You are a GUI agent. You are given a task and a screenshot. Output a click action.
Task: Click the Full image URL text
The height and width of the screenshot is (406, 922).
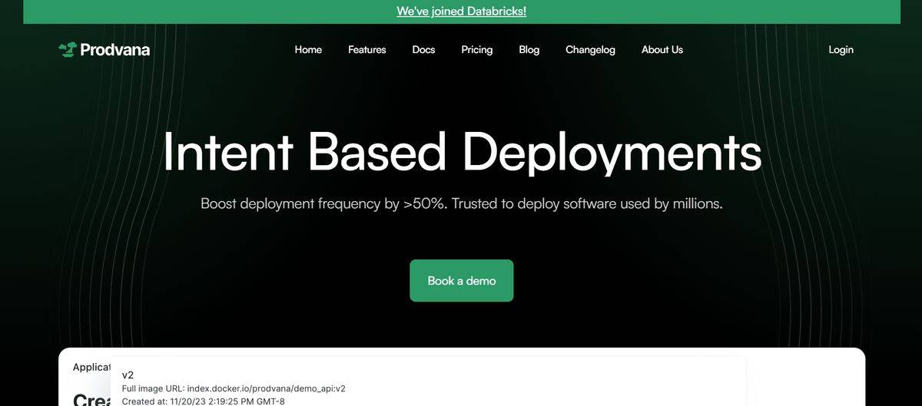coord(234,389)
